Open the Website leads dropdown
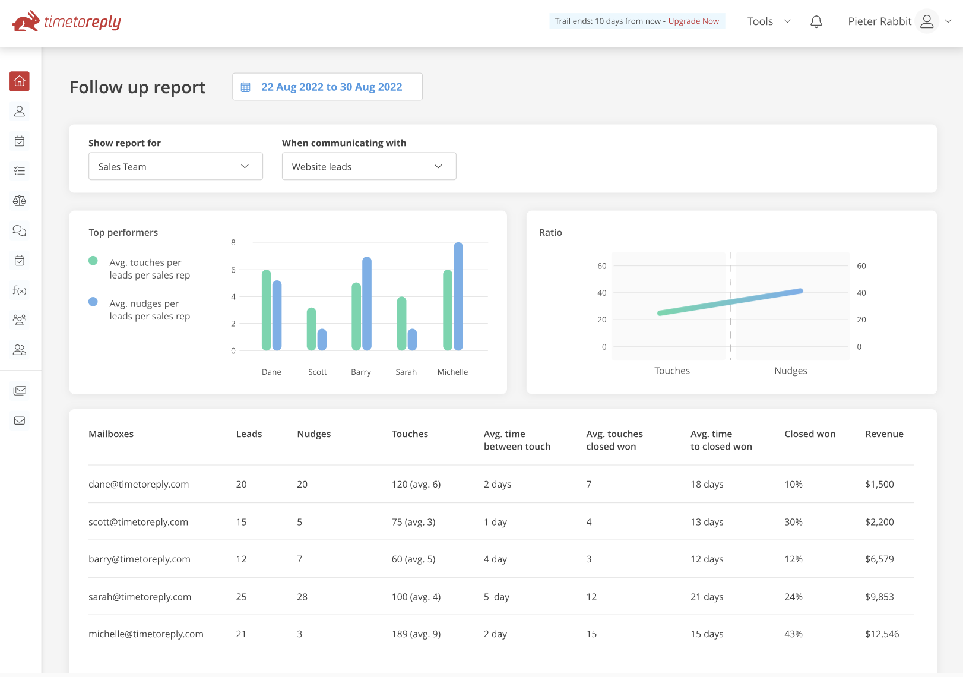This screenshot has width=963, height=677. click(x=369, y=166)
